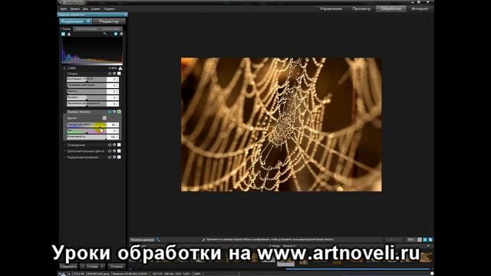This screenshot has width=491, height=276.
Task: Adjust the tint slider
Action: click(x=87, y=131)
